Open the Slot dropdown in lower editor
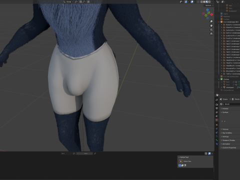 [x=66, y=153]
